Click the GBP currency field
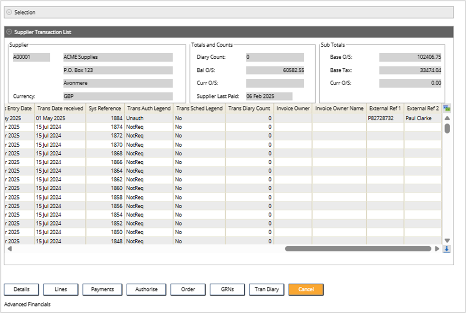466x313 pixels. click(118, 96)
